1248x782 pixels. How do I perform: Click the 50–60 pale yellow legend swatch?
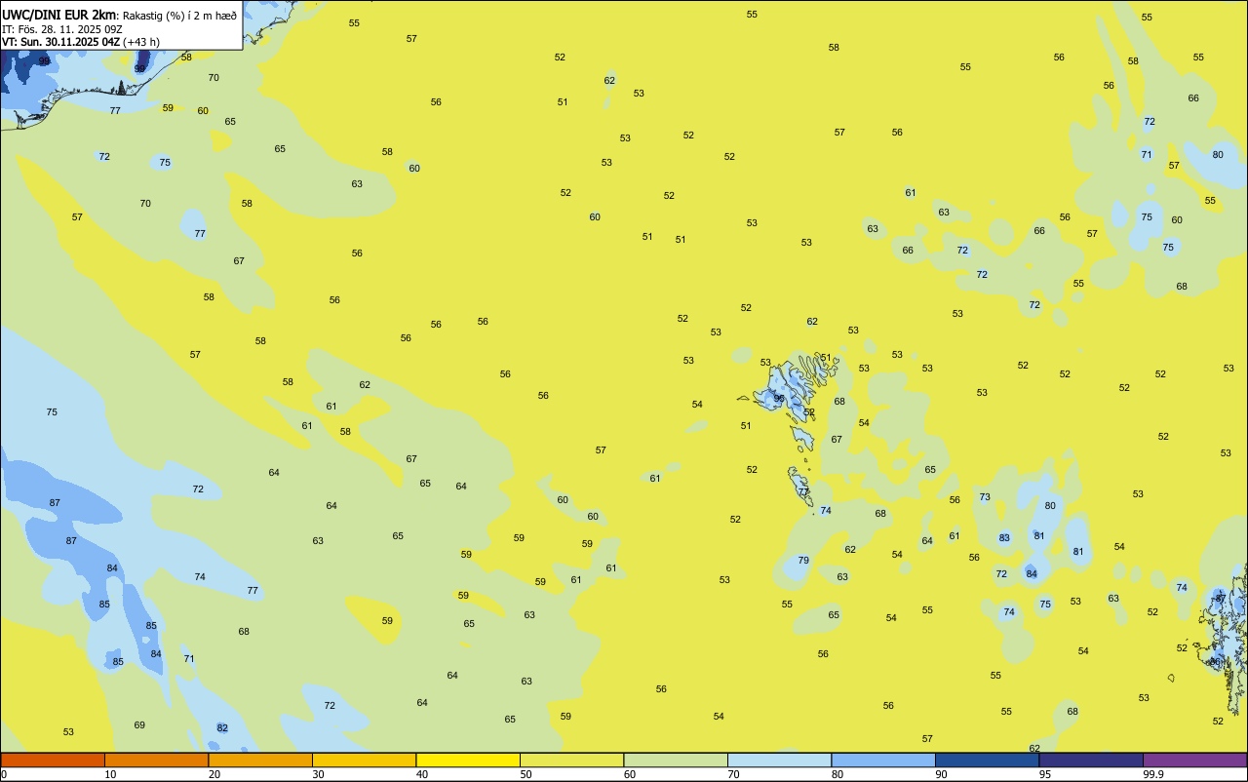coord(571,760)
